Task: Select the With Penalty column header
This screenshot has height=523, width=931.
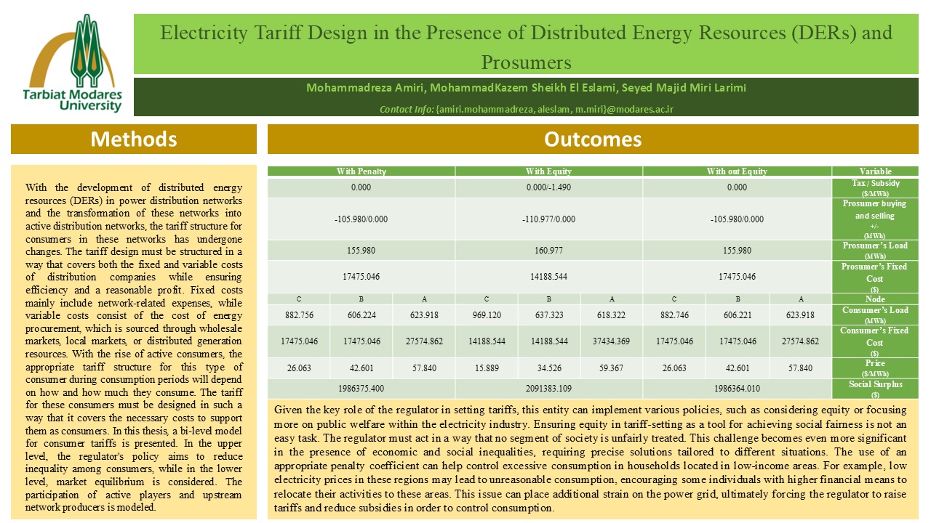Action: click(x=361, y=171)
